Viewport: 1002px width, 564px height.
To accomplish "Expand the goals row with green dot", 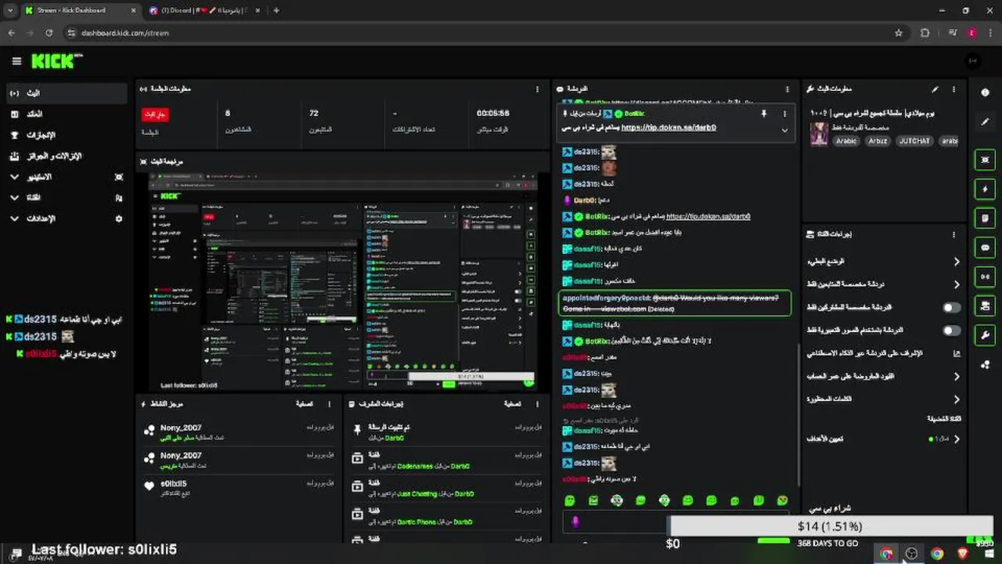I will (883, 439).
